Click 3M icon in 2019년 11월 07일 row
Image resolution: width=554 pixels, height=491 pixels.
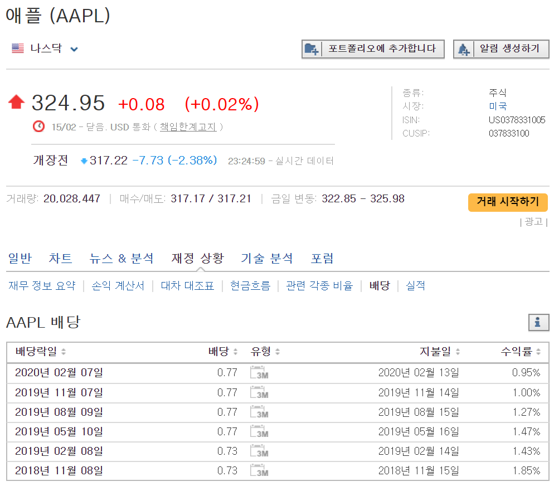[x=259, y=392]
